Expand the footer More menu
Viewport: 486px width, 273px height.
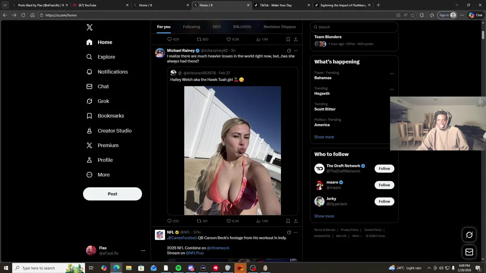tap(357, 236)
